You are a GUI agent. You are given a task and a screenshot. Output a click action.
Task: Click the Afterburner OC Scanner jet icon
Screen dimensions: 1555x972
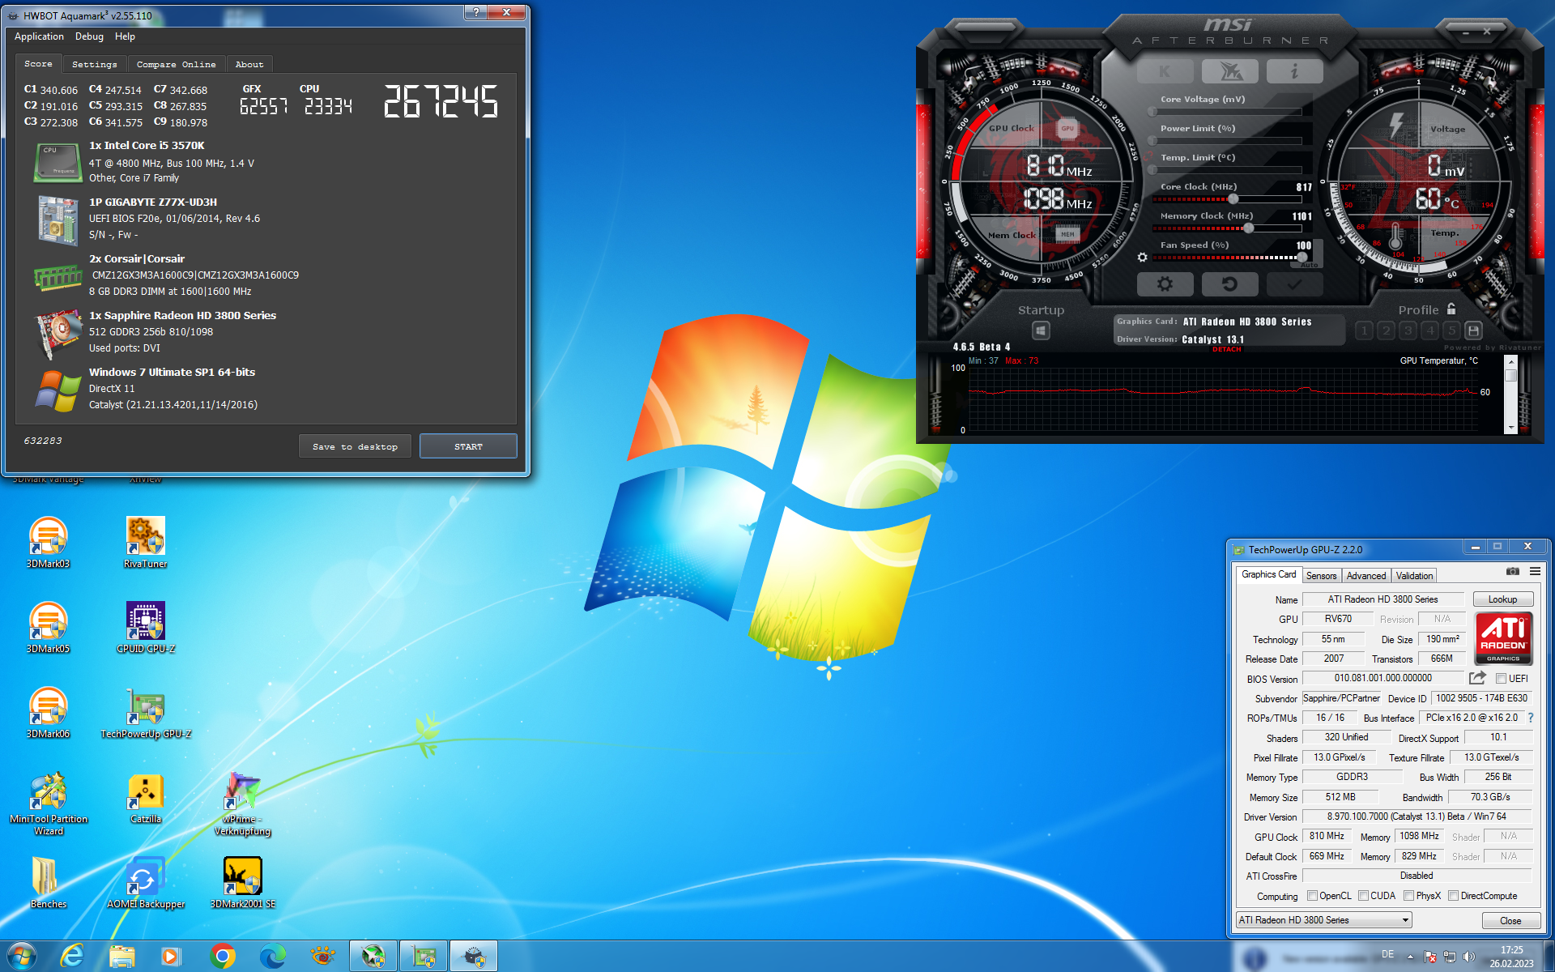(1229, 71)
